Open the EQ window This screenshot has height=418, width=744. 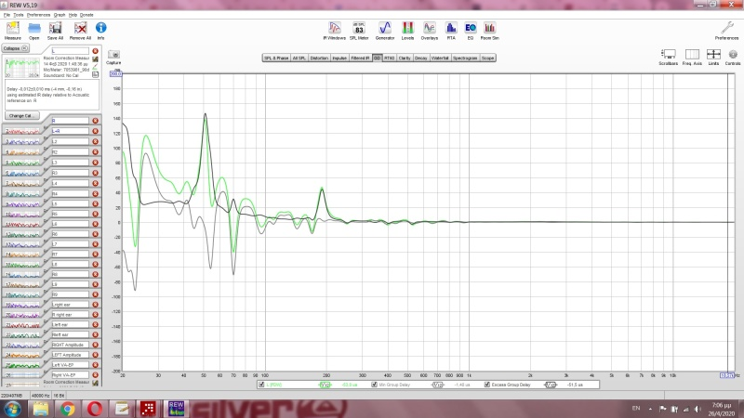click(471, 30)
